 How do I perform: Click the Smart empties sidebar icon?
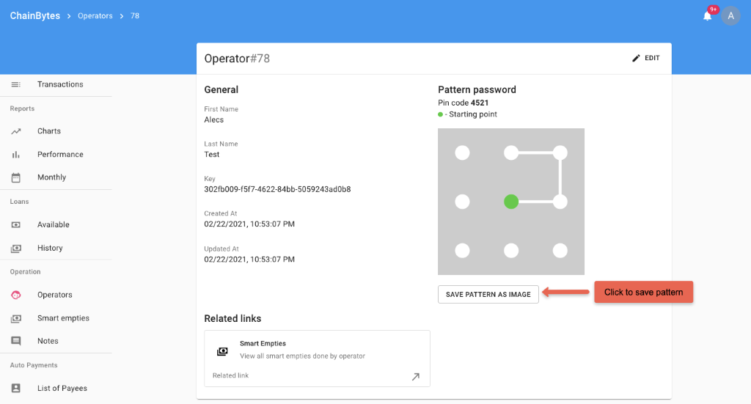pyautogui.click(x=16, y=318)
